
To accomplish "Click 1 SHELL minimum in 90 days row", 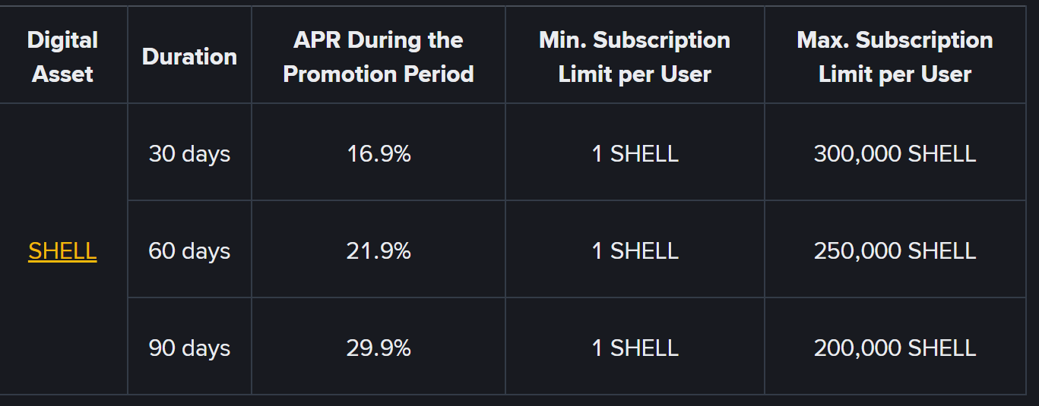I will coord(635,348).
